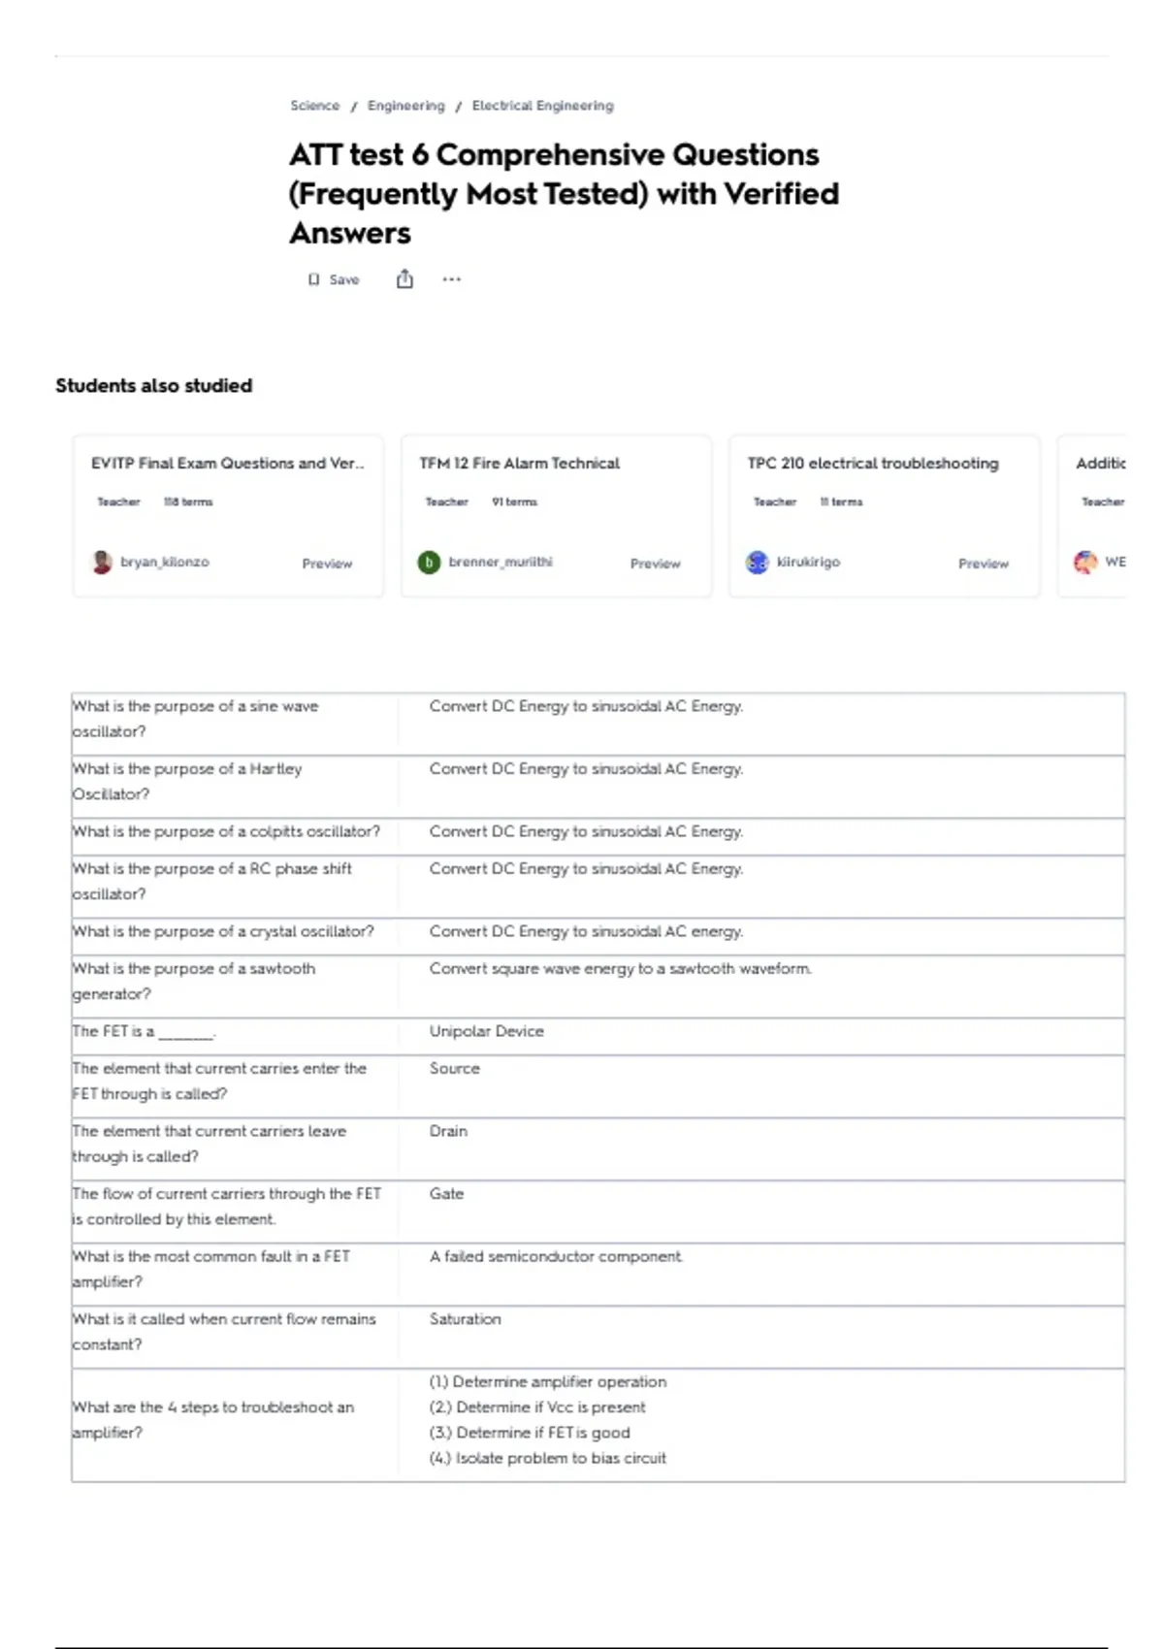The image size is (1164, 1649).
Task: Preview the TFM 12 Fire Alarm set
Action: pyautogui.click(x=655, y=563)
